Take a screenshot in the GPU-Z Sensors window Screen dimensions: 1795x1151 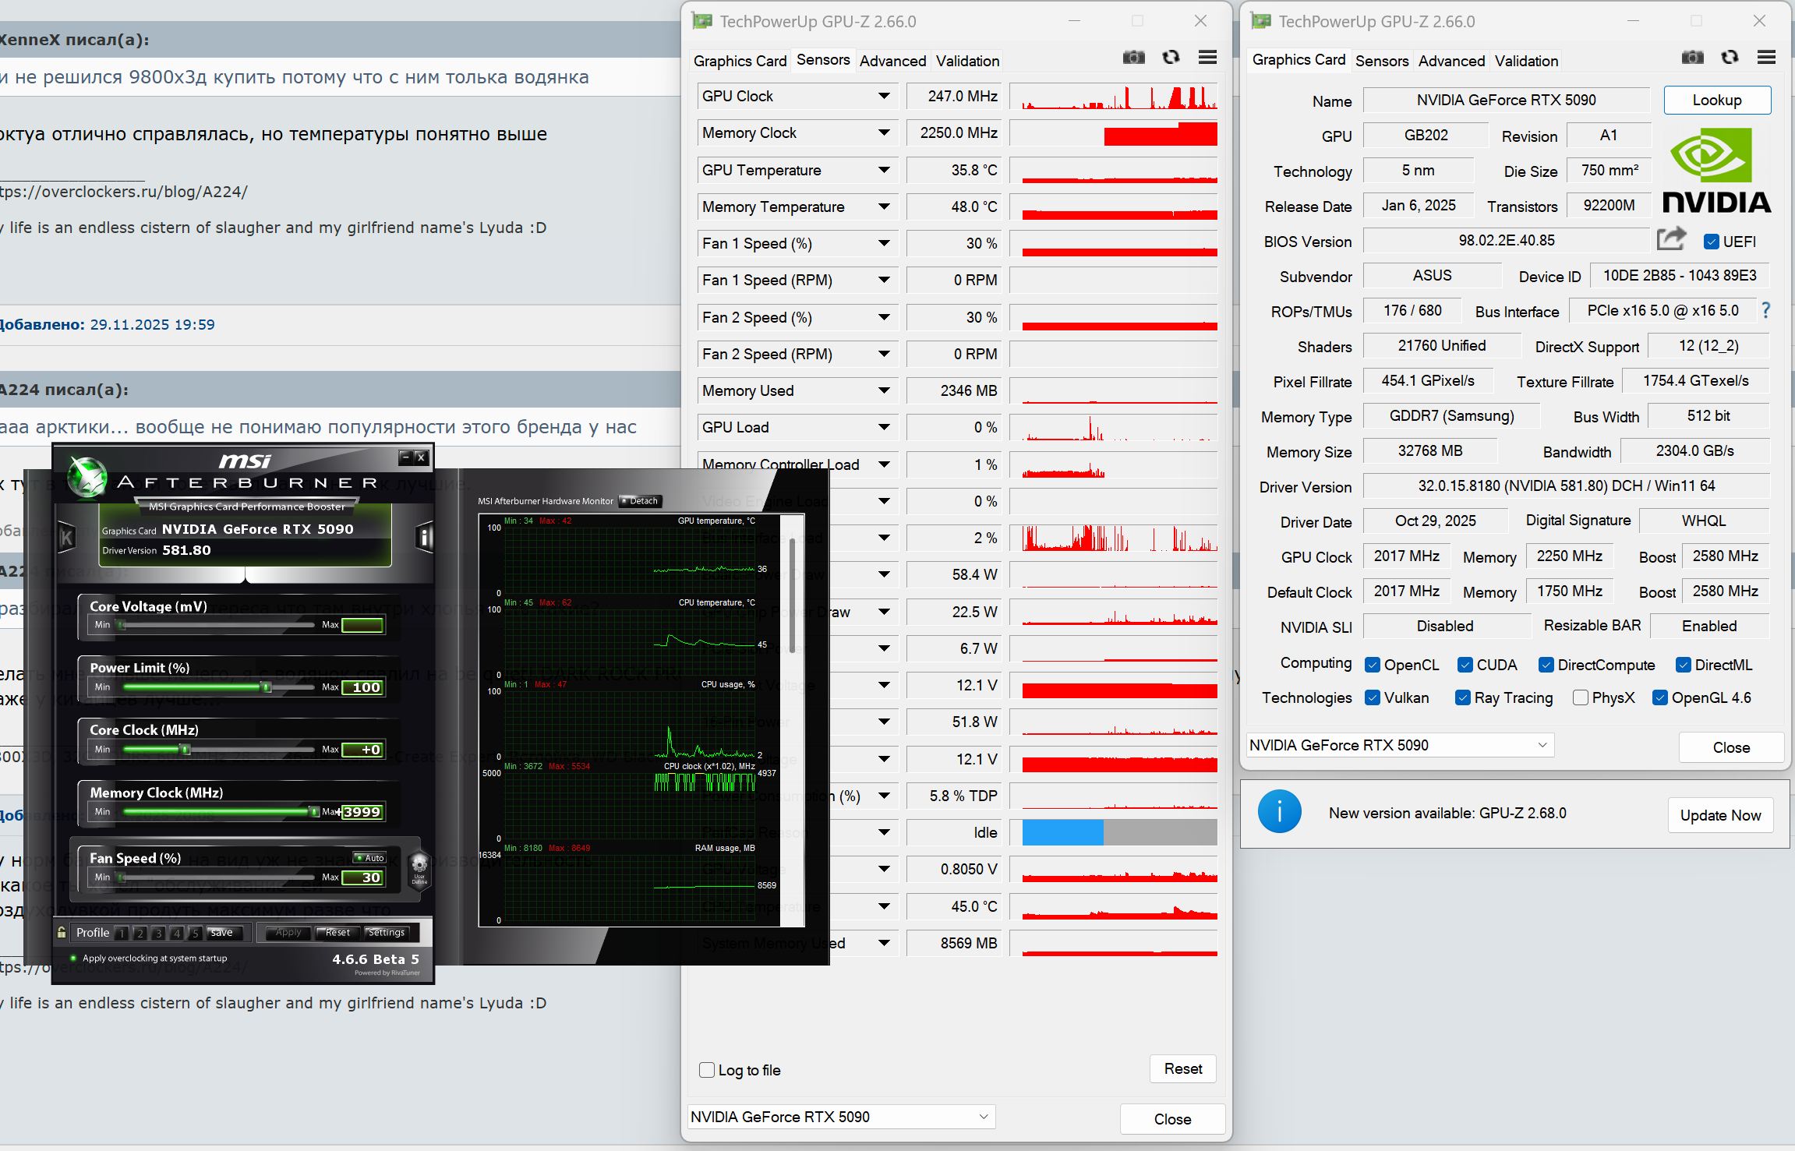click(1133, 58)
